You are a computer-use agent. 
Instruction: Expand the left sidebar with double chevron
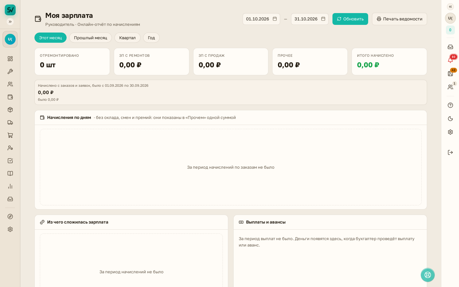point(10,22)
